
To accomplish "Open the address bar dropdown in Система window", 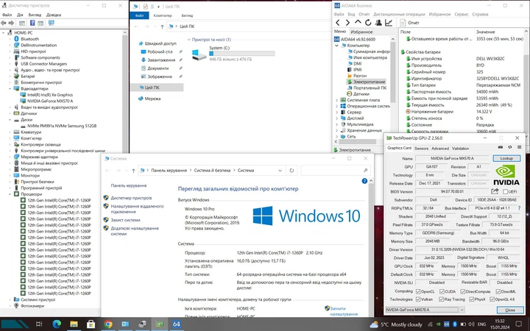I will [280, 171].
